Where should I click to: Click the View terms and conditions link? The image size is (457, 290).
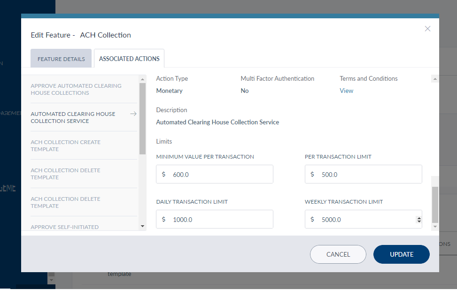pyautogui.click(x=346, y=91)
